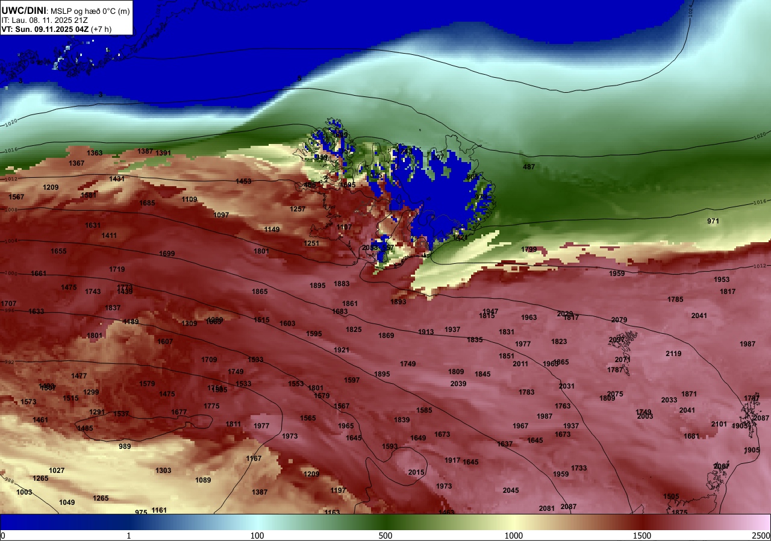The width and height of the screenshot is (771, 541).
Task: Click the map value 1783
Action: click(x=526, y=392)
